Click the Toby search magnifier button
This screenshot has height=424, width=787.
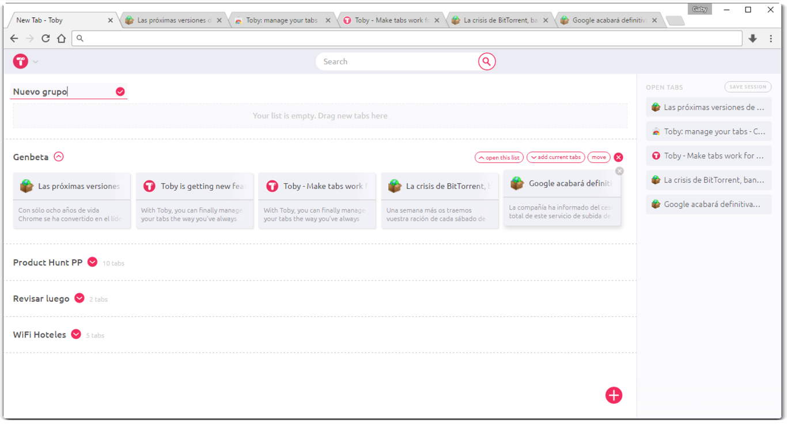click(487, 62)
